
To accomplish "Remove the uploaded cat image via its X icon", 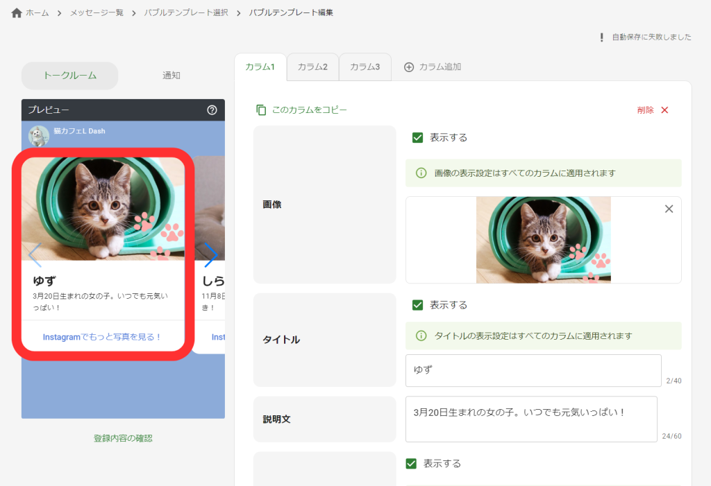I will (x=669, y=208).
